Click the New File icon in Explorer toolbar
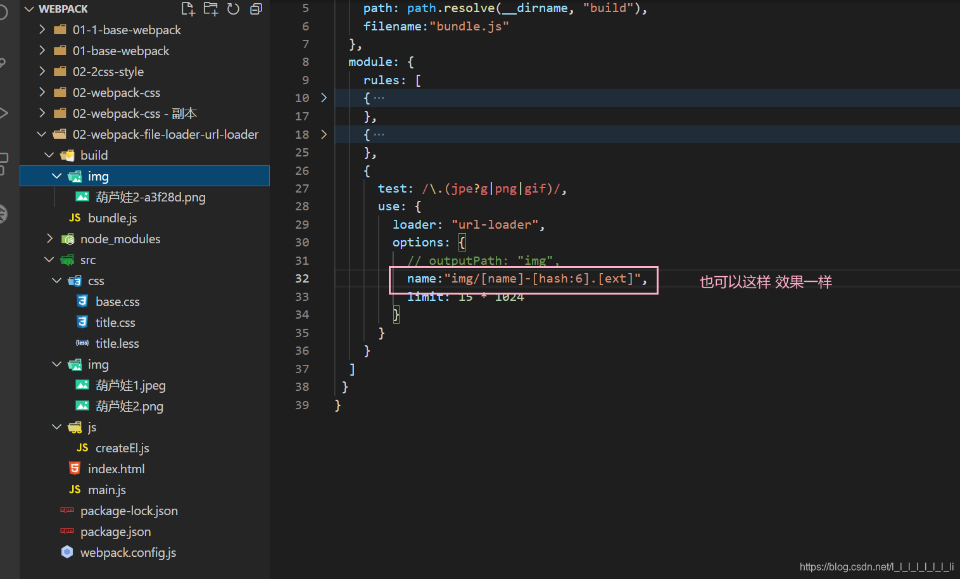Screen dimensions: 960x579 pos(187,8)
